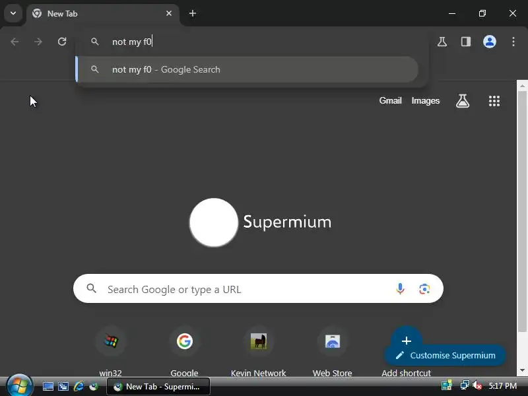Click the 'Search Google or type a URL' box
The height and width of the screenshot is (396, 528).
[x=258, y=288]
